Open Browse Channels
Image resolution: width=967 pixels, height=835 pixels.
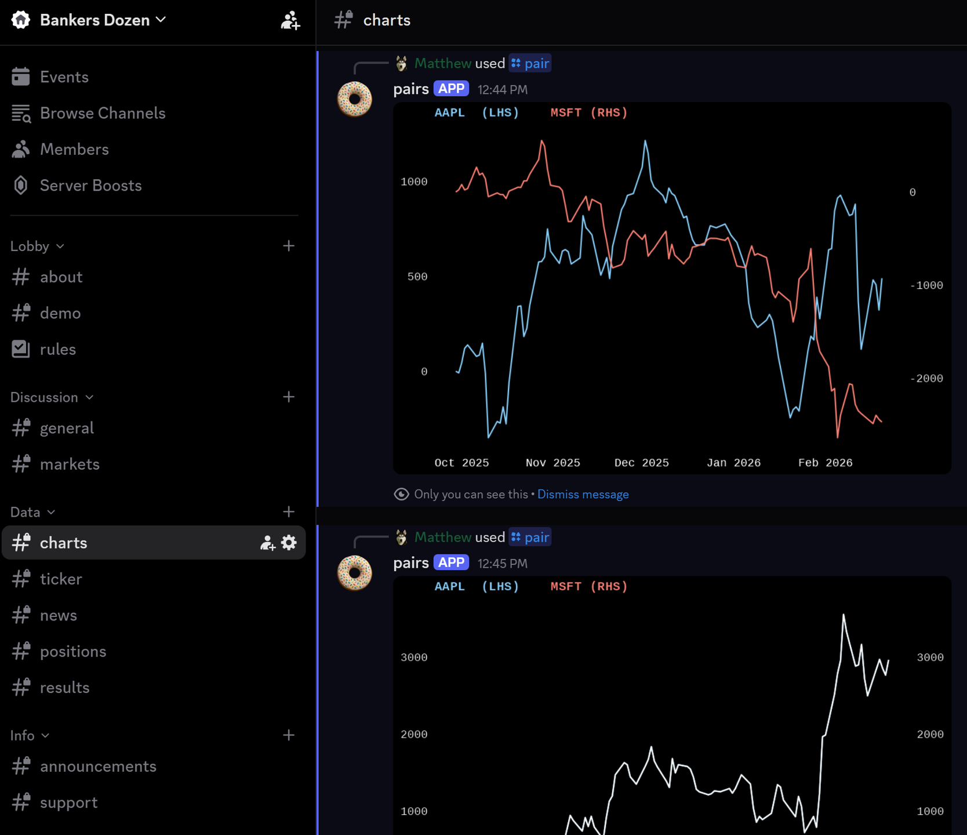coord(102,113)
